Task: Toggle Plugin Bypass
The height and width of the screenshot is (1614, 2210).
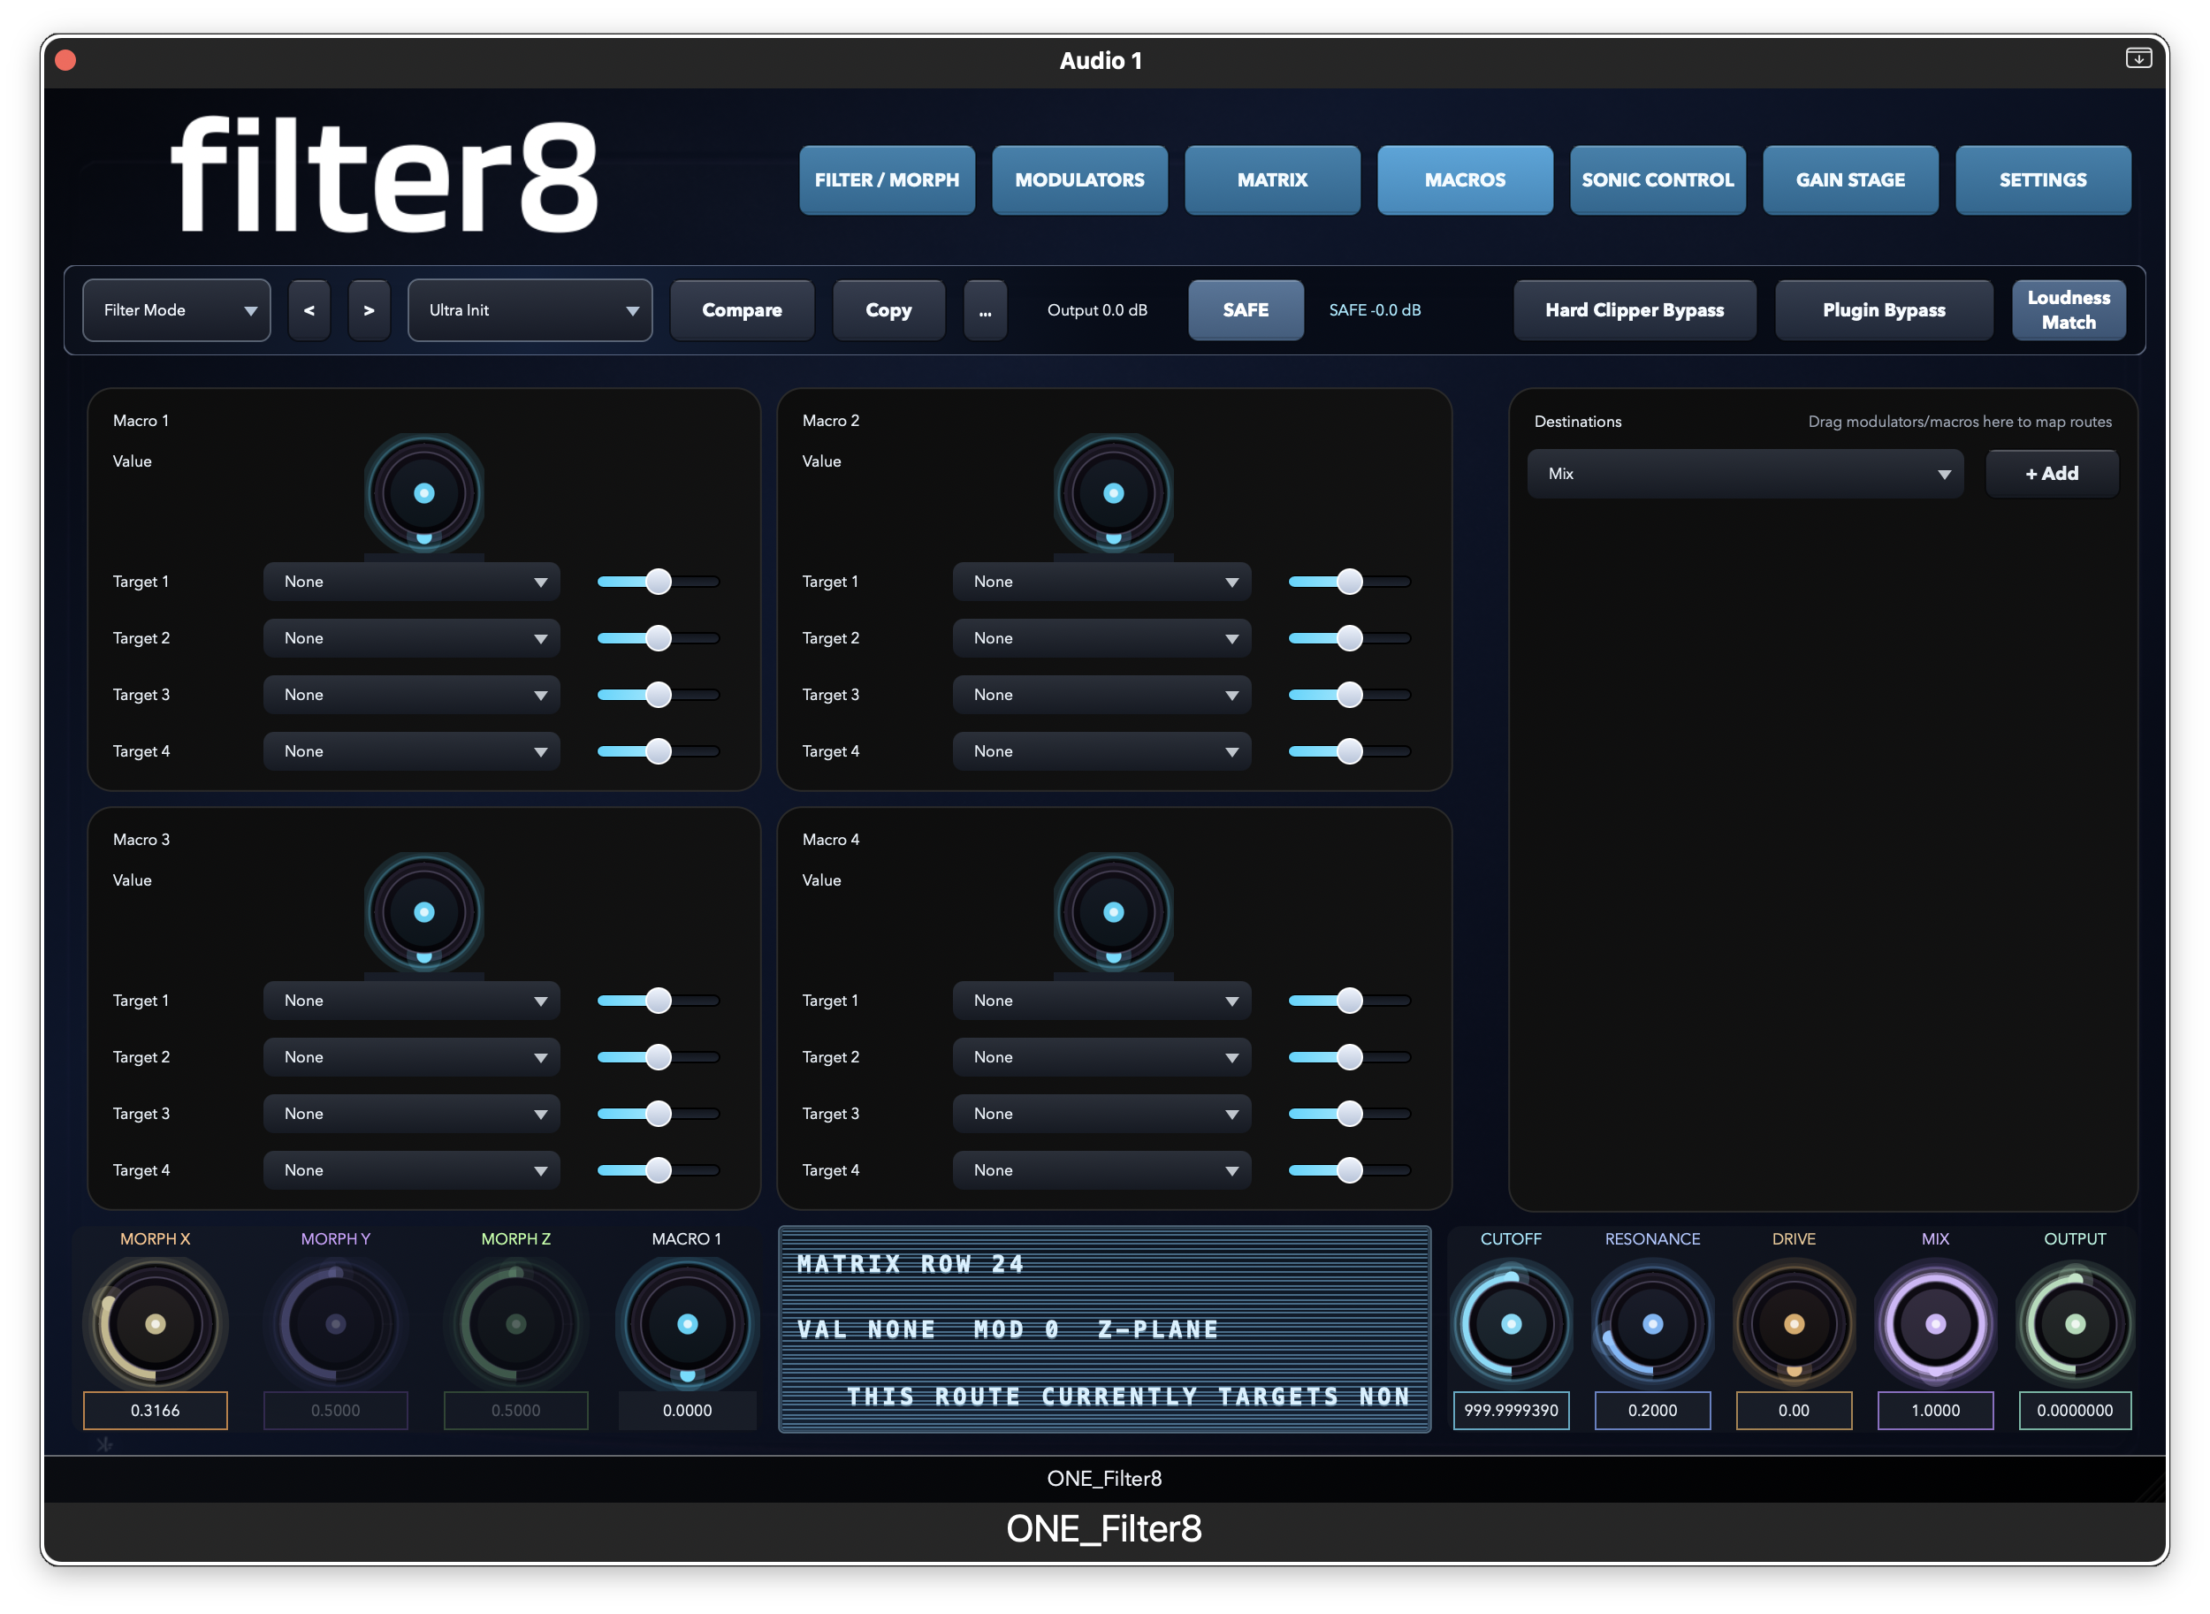Action: [1883, 309]
